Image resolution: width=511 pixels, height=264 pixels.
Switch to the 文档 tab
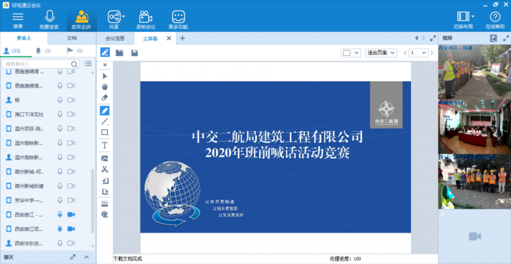pyautogui.click(x=71, y=38)
